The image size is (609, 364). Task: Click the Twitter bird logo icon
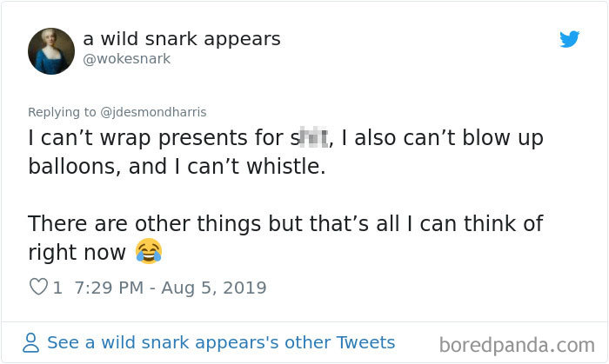click(x=570, y=39)
